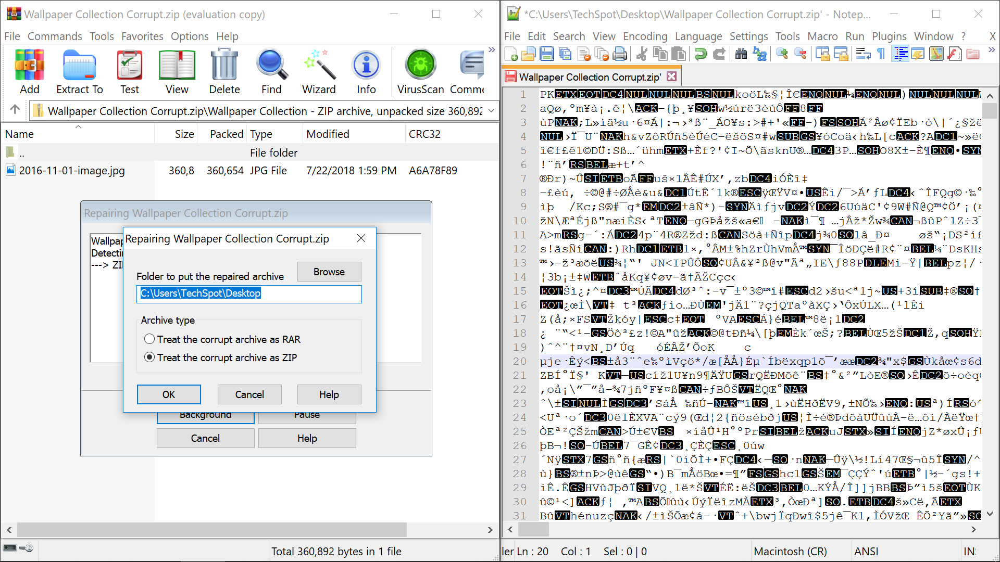Screen dimensions: 1000x562
Task: Click OK to repair the corrupt archive
Action: click(x=169, y=394)
